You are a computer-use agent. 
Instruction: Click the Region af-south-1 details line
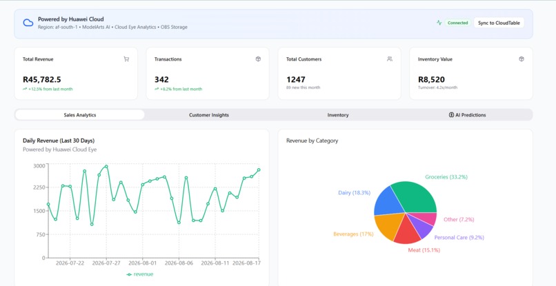[x=112, y=27]
